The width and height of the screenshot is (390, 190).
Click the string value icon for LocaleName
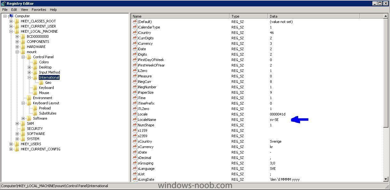pos(135,120)
